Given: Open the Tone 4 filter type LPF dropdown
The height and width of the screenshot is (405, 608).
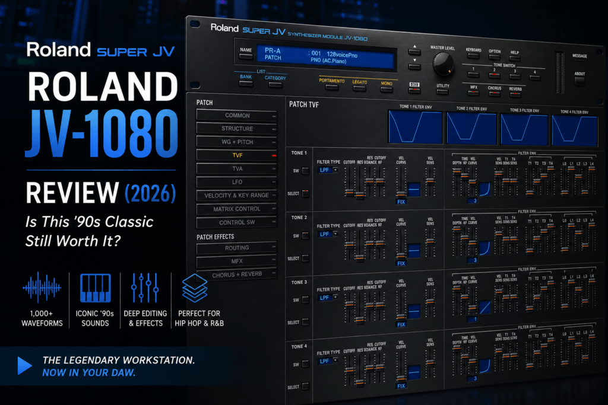Looking at the screenshot, I should 328,361.
